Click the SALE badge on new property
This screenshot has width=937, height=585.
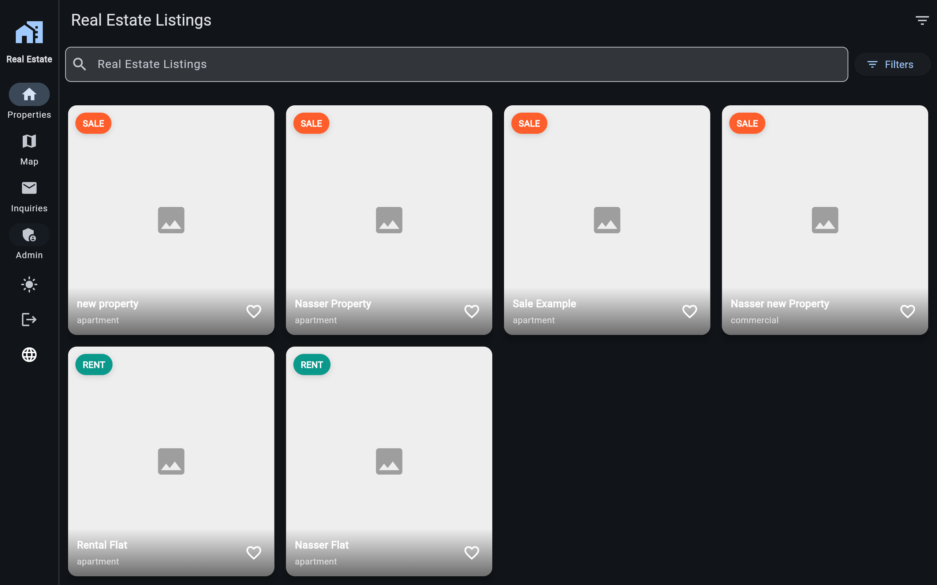click(93, 124)
